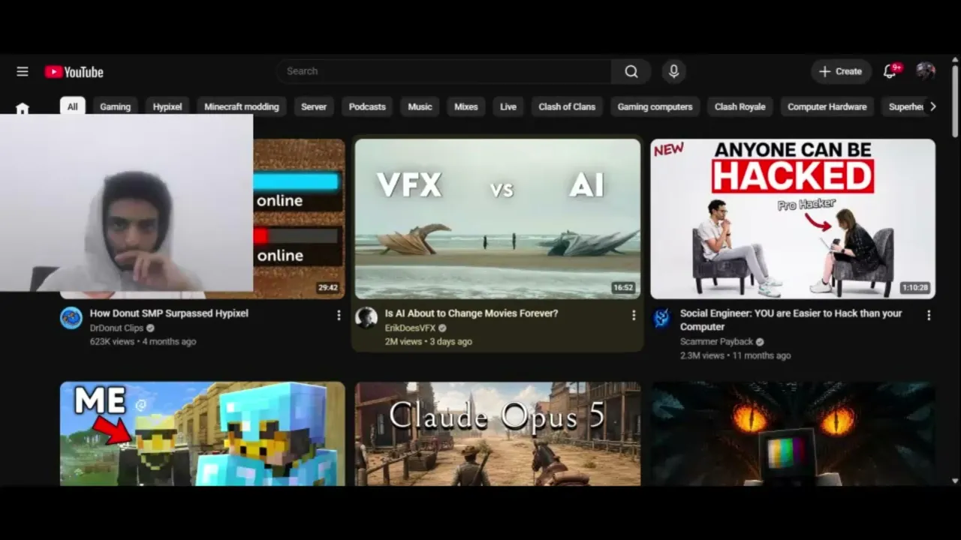The image size is (961, 540).
Task: Open options for the Social Engineer video
Action: pos(929,316)
